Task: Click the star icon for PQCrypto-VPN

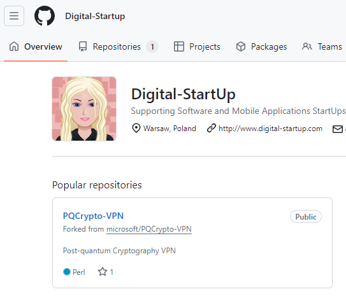Action: tap(103, 272)
